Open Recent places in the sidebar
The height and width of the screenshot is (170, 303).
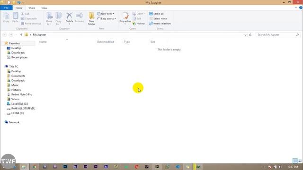point(19,57)
